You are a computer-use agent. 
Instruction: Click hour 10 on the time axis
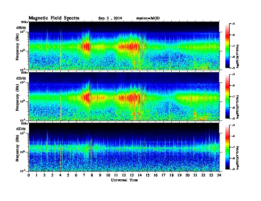(x=108, y=175)
